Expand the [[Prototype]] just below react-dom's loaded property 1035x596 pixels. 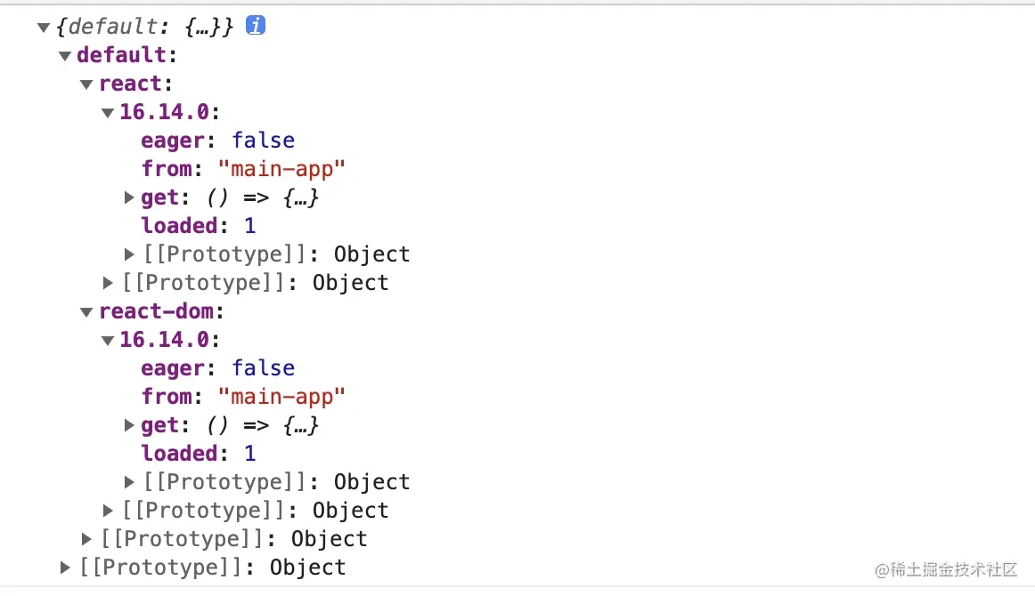(130, 482)
